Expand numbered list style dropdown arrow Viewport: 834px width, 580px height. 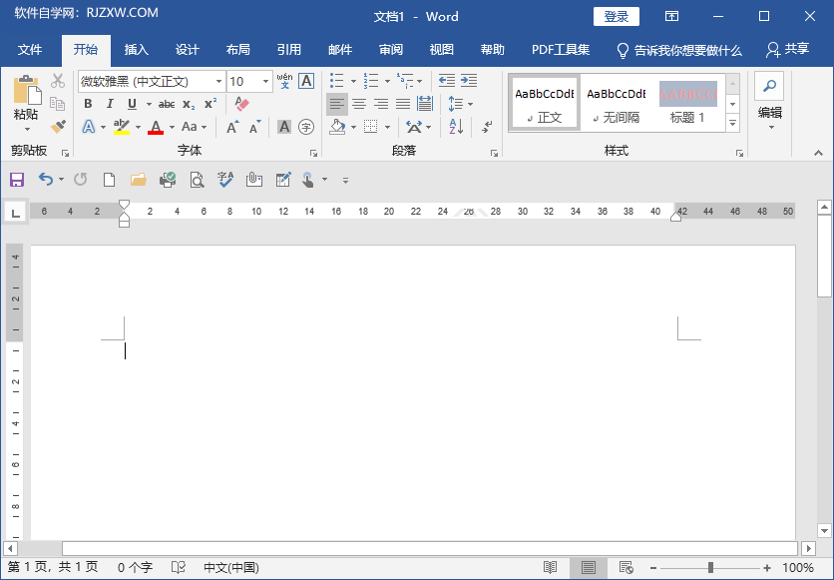pos(387,82)
